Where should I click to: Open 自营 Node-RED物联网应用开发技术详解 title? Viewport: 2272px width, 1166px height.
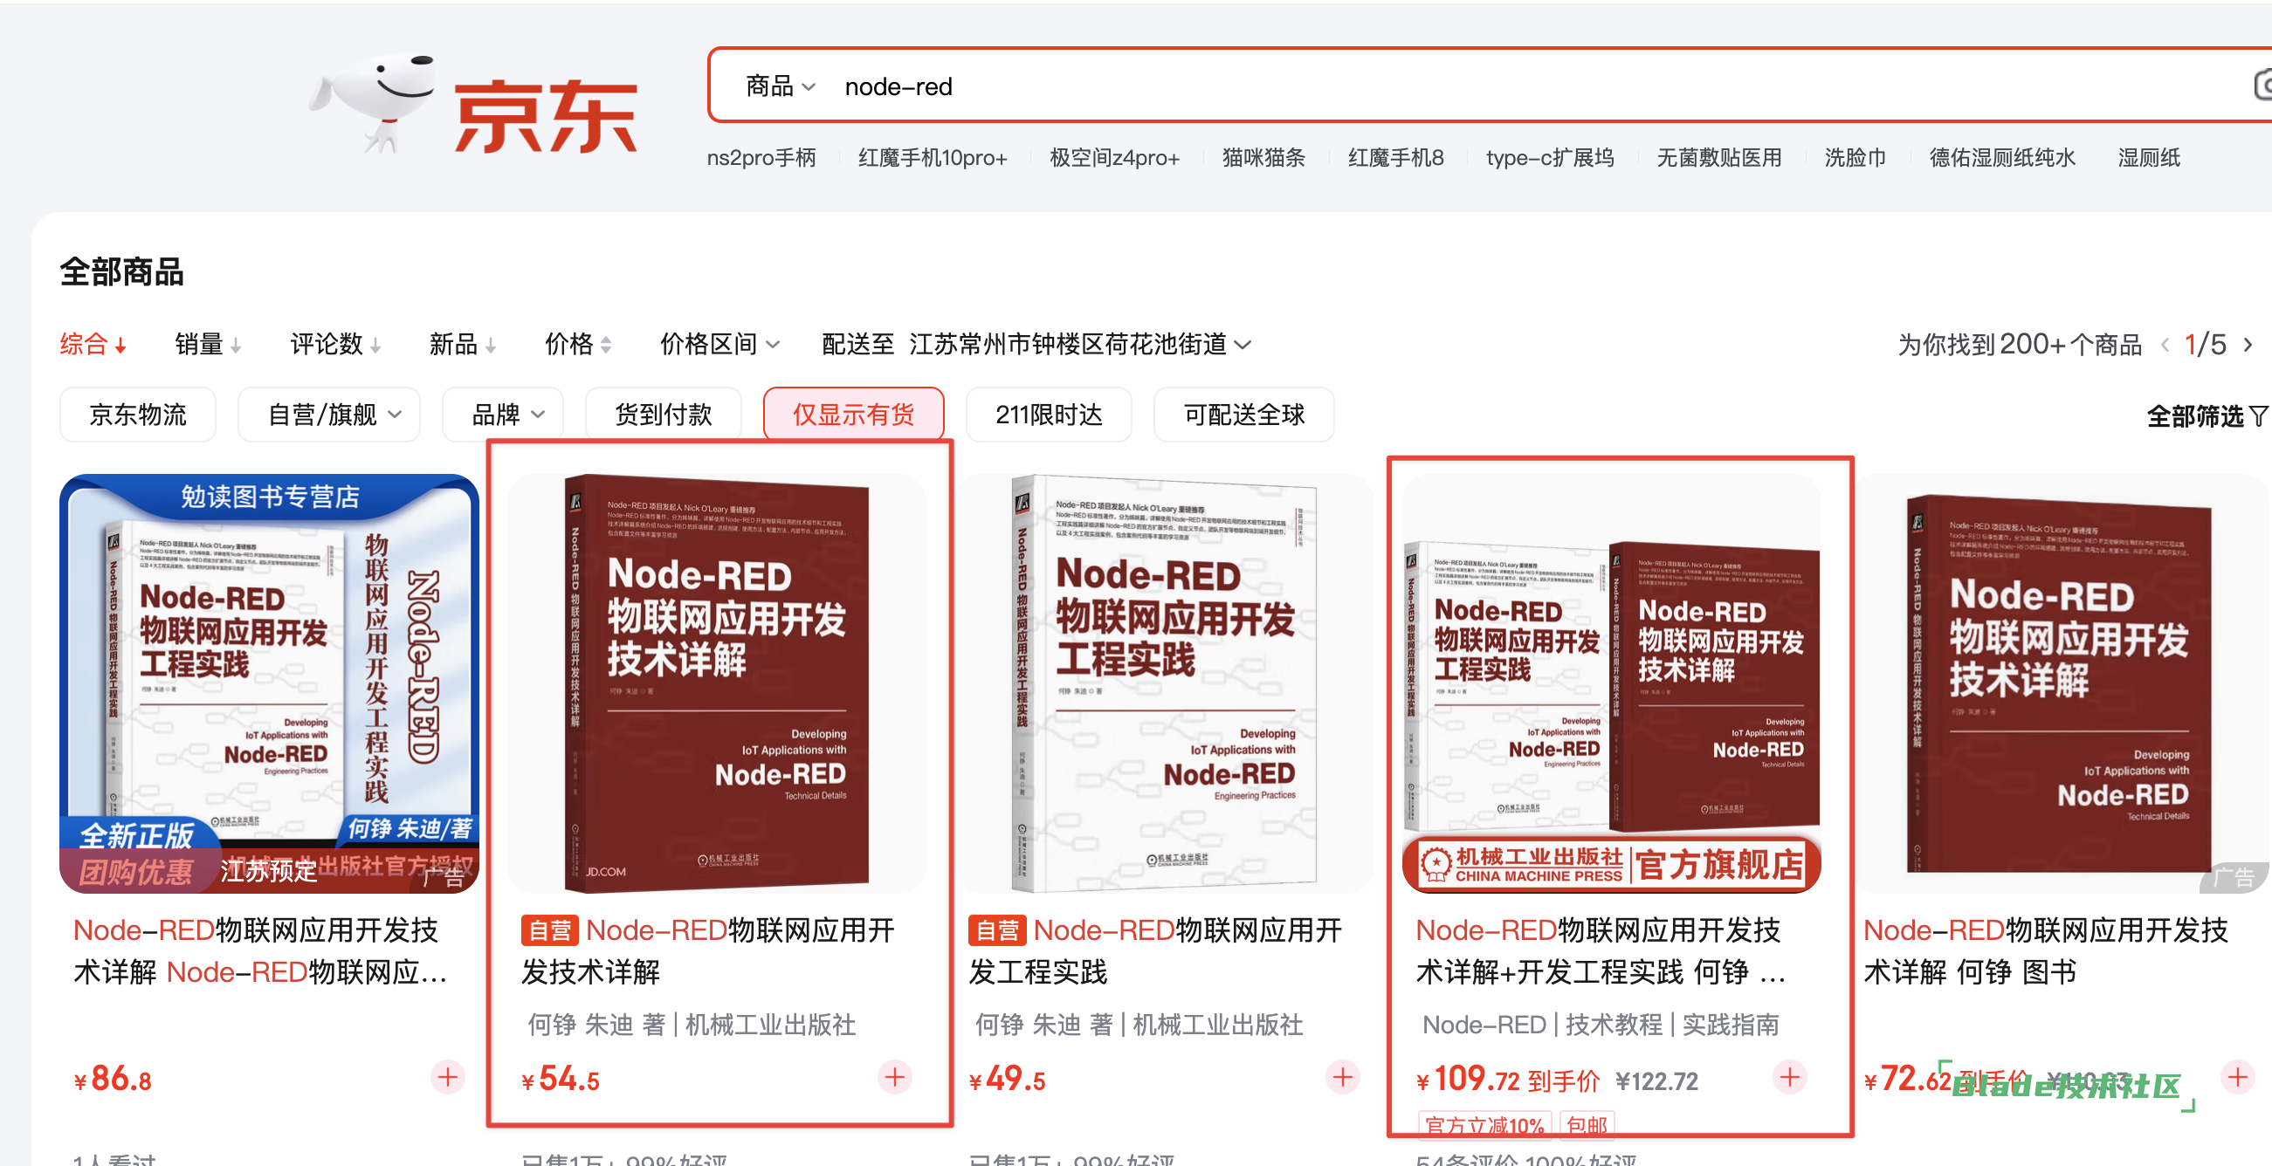tap(709, 951)
